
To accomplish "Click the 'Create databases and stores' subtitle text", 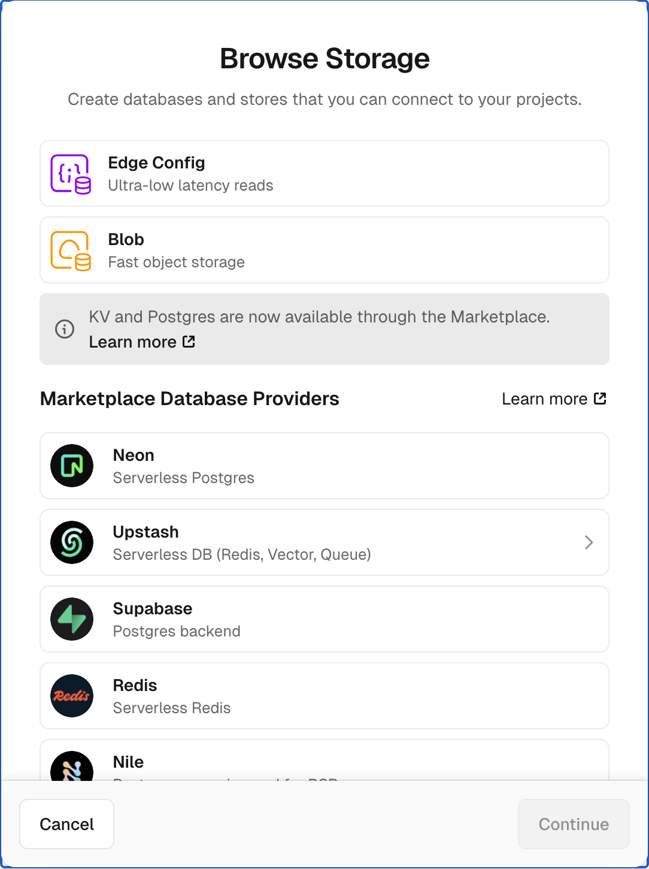I will click(324, 99).
